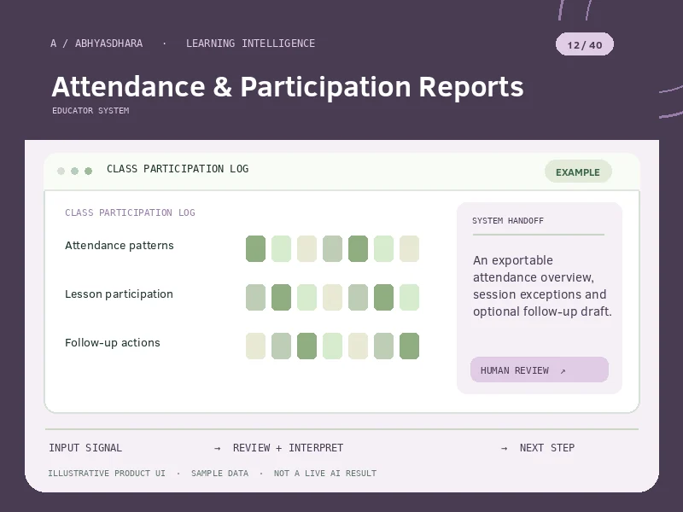Viewport: 683px width, 512px height.
Task: Click the 'INPUT SIGNAL' footer label
Action: coord(85,447)
